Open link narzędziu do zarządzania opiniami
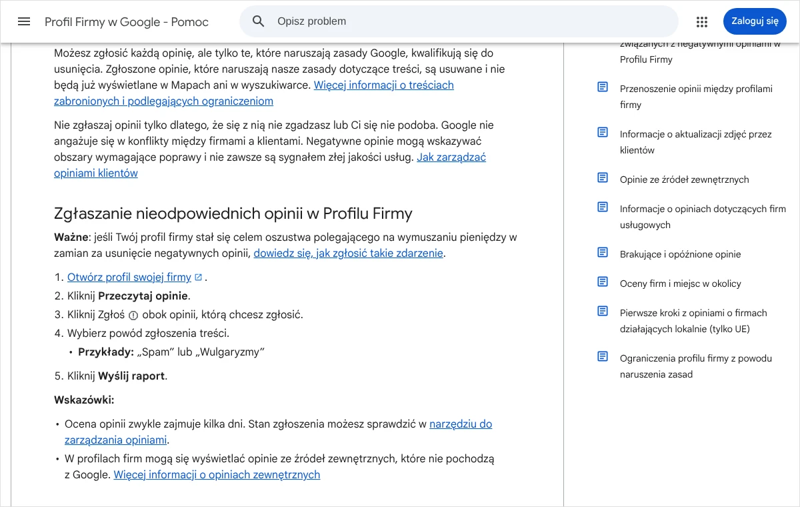The height and width of the screenshot is (507, 800). click(x=279, y=432)
